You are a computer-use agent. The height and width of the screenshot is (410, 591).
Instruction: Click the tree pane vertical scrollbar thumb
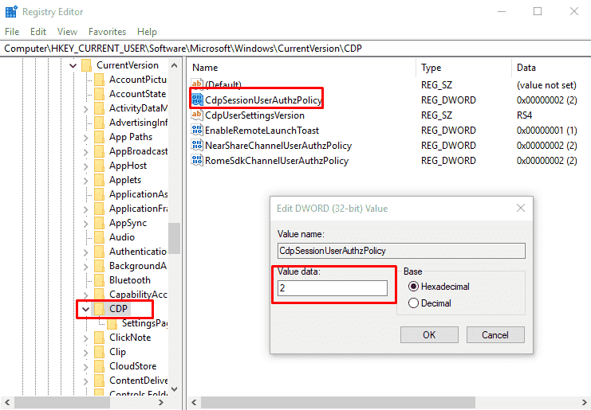(x=174, y=239)
